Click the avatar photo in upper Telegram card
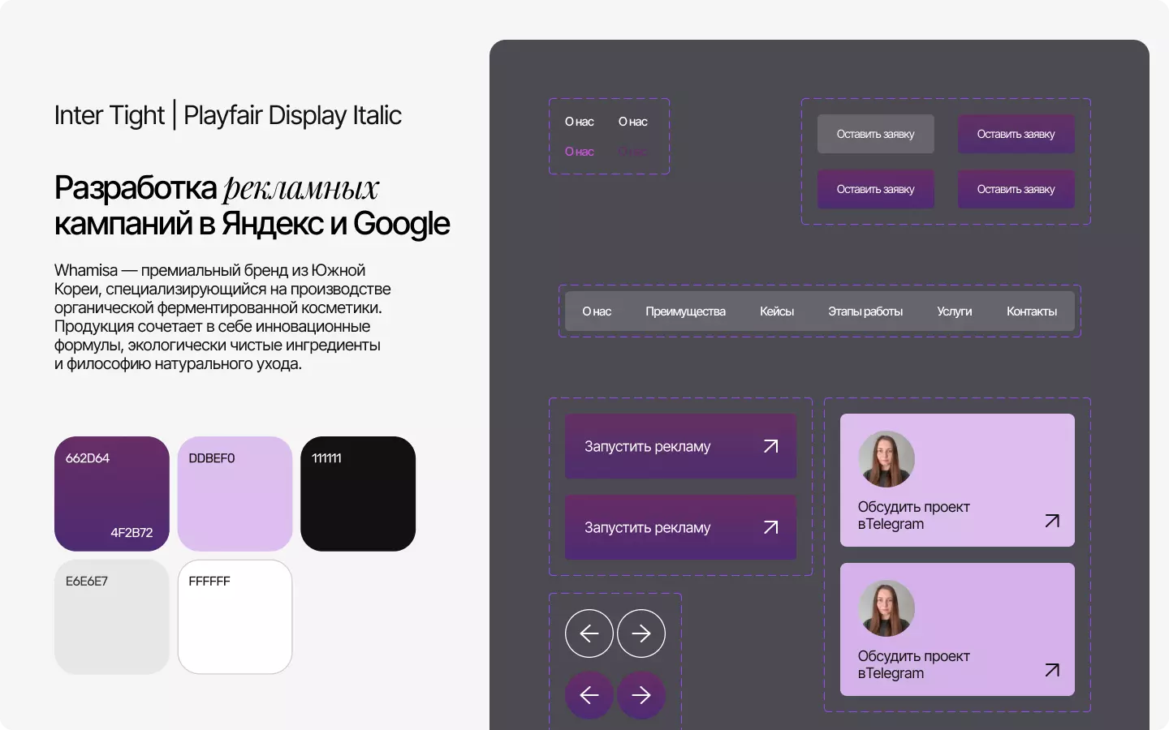 886,459
